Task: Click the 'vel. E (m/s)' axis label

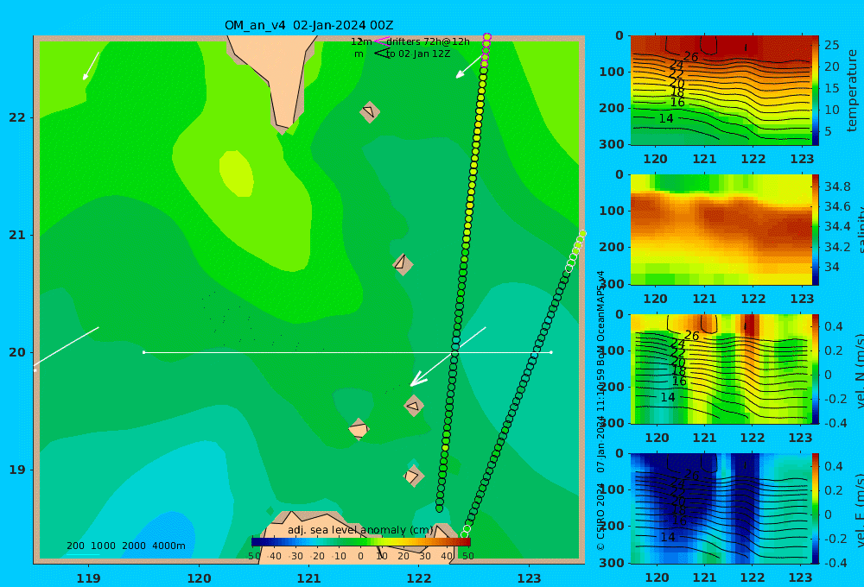Action: tap(859, 510)
